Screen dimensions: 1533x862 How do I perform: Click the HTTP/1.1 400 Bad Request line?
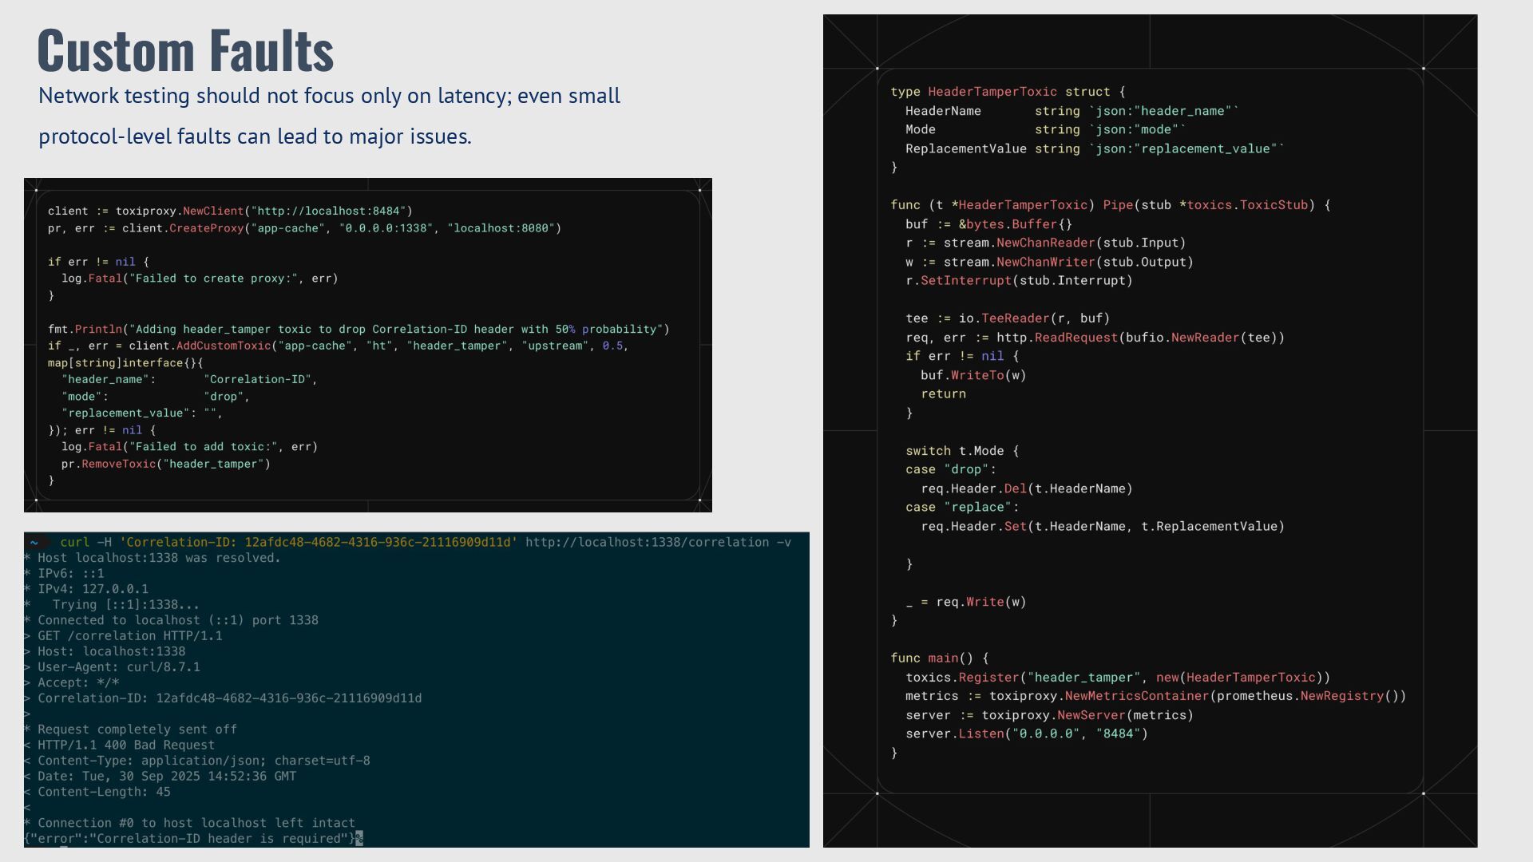coord(125,745)
